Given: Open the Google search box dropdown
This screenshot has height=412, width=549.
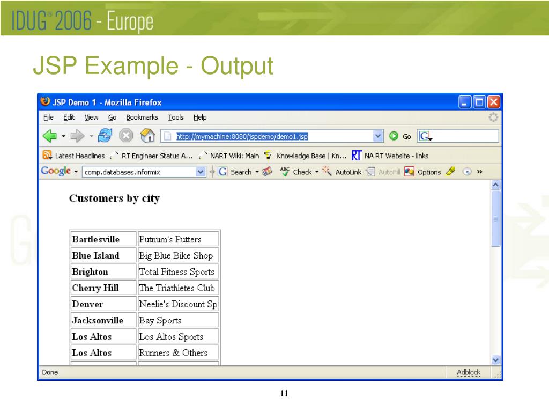Looking at the screenshot, I should 201,172.
